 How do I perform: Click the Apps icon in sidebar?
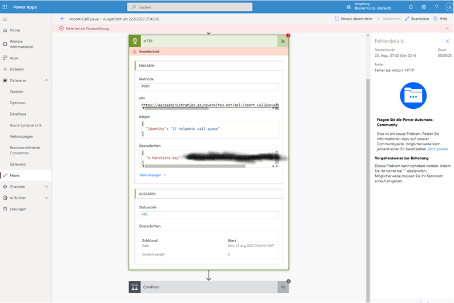tap(5, 58)
